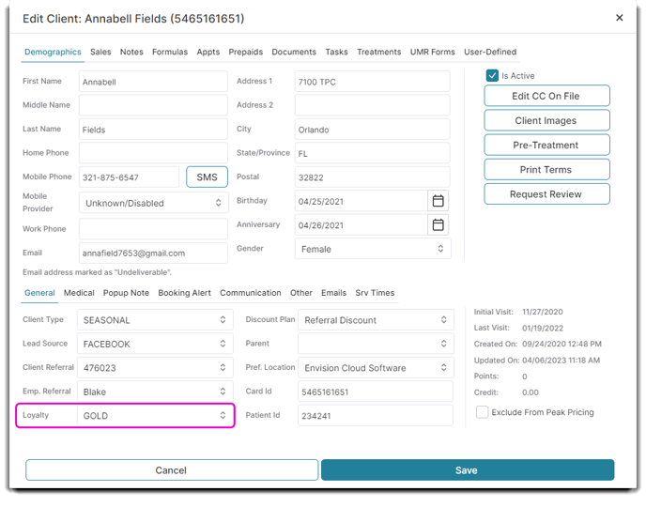Viewport: 646px width, 507px height.
Task: Select the Demographics tab
Action: pyautogui.click(x=53, y=52)
